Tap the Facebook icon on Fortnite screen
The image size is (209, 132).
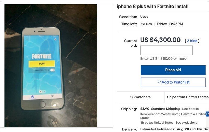(40, 91)
